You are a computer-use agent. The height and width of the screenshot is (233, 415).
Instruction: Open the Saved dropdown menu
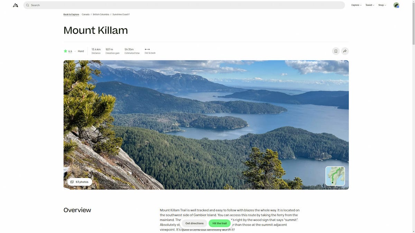click(x=370, y=5)
